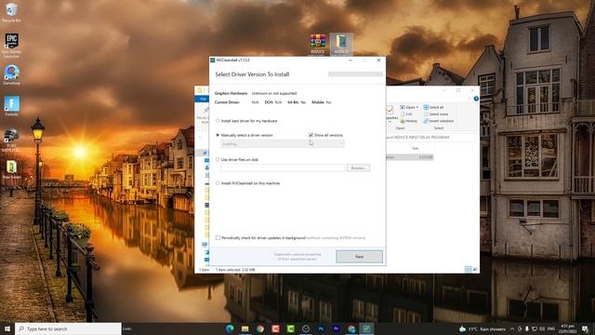The width and height of the screenshot is (595, 335).
Task: Click the Size column header in Explorer
Action: coord(416,149)
